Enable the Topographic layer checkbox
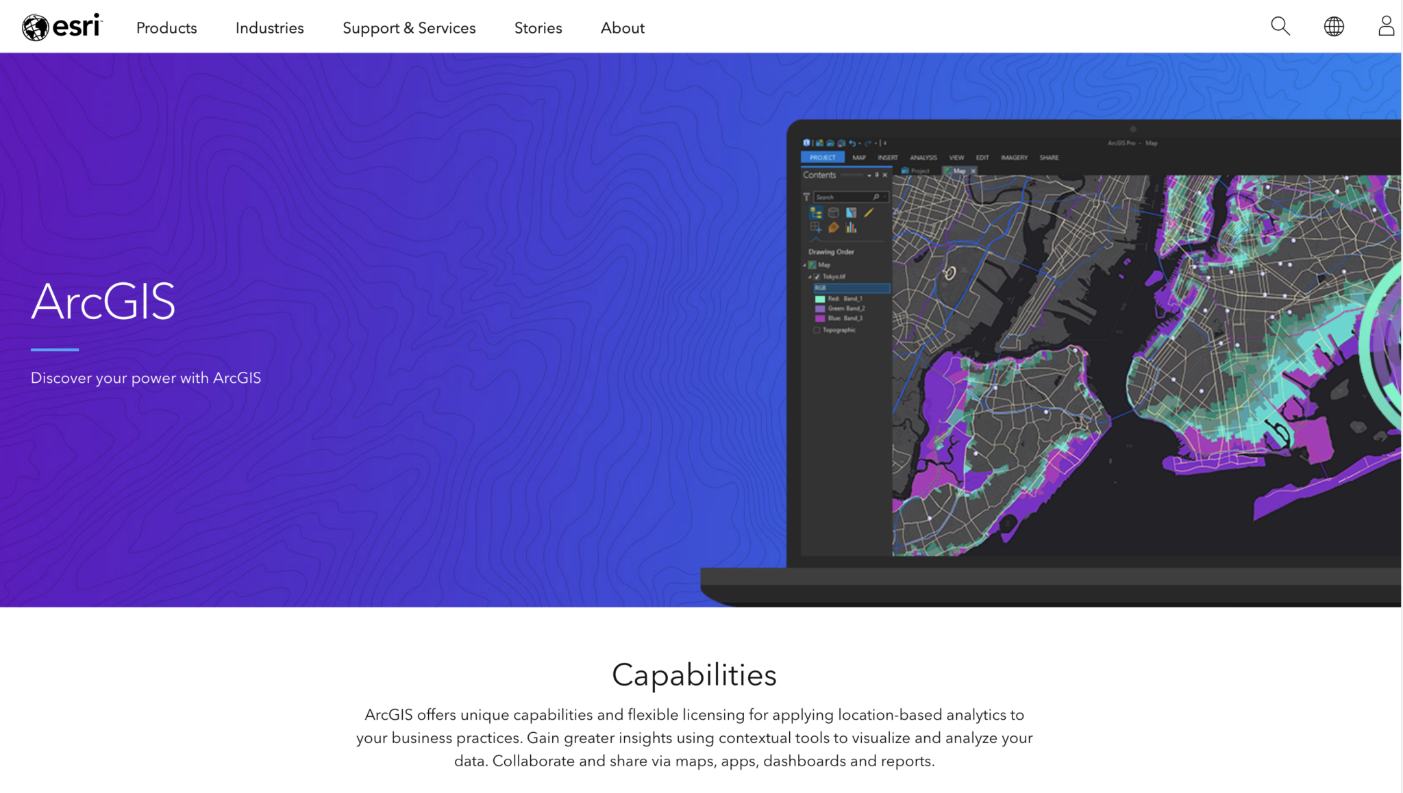This screenshot has width=1403, height=793. (817, 330)
